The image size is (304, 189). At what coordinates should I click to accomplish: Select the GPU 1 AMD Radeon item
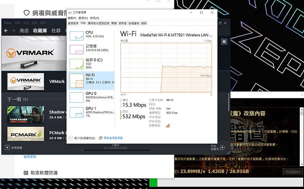[91, 112]
